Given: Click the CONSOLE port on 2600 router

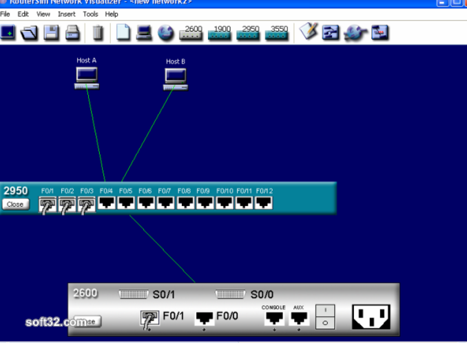Looking at the screenshot, I should pyautogui.click(x=274, y=318).
